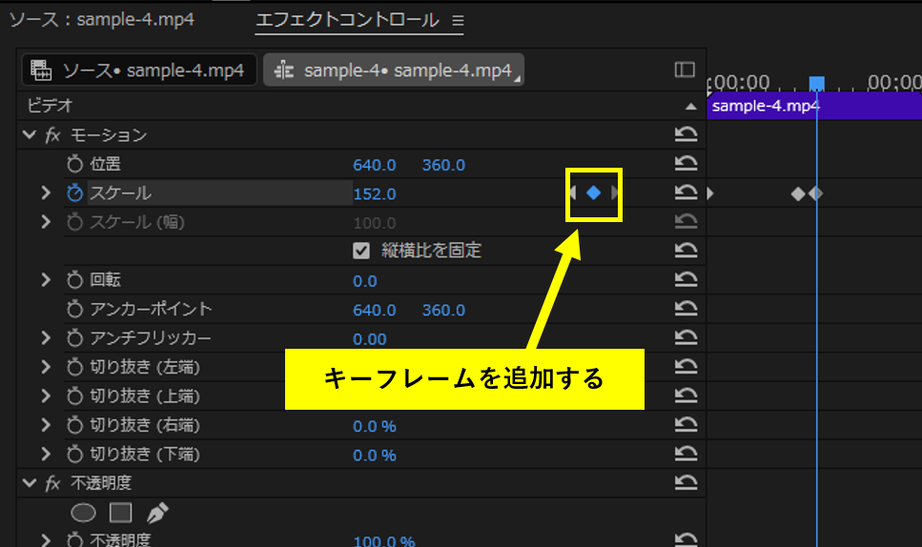
Task: Select スケール keyframe under the playhead
Action: (816, 193)
